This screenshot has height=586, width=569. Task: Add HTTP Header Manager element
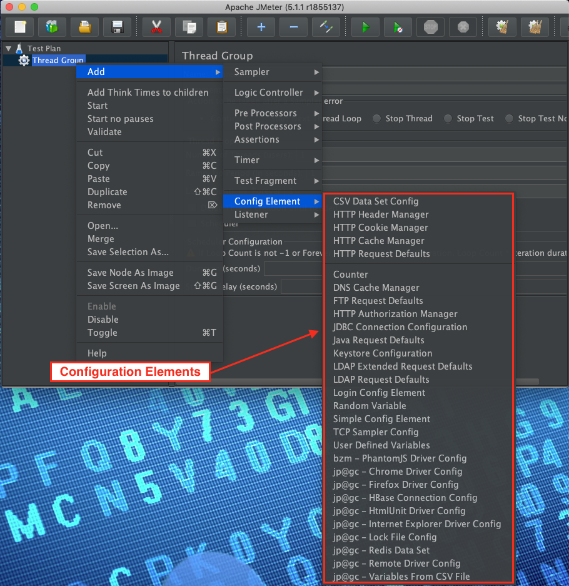[418, 215]
